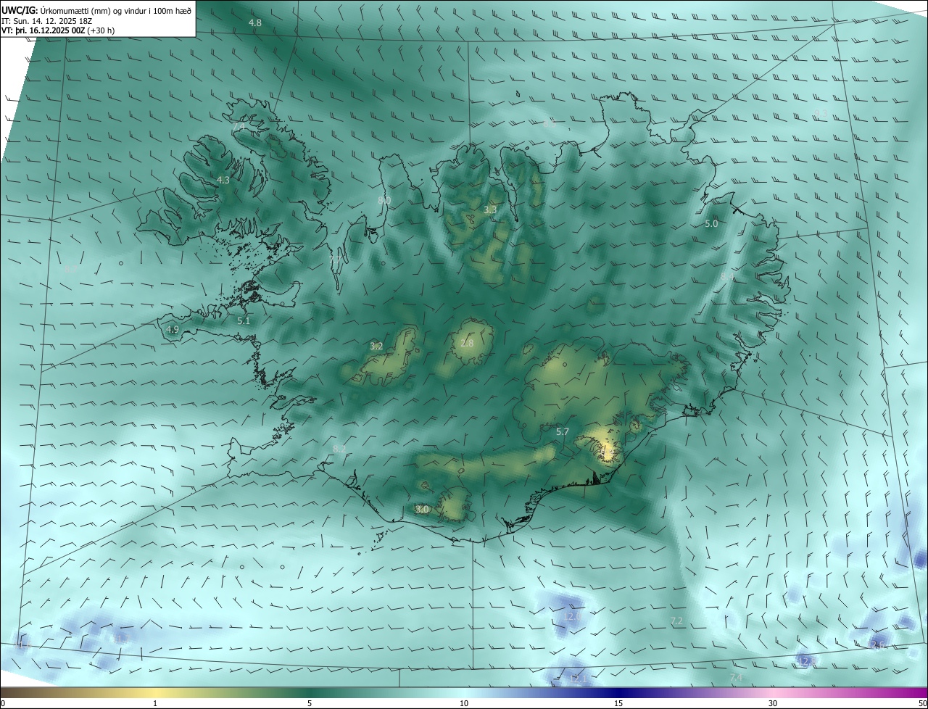The height and width of the screenshot is (709, 928).
Task: Click the 4.8 value label on the map
Action: point(255,23)
